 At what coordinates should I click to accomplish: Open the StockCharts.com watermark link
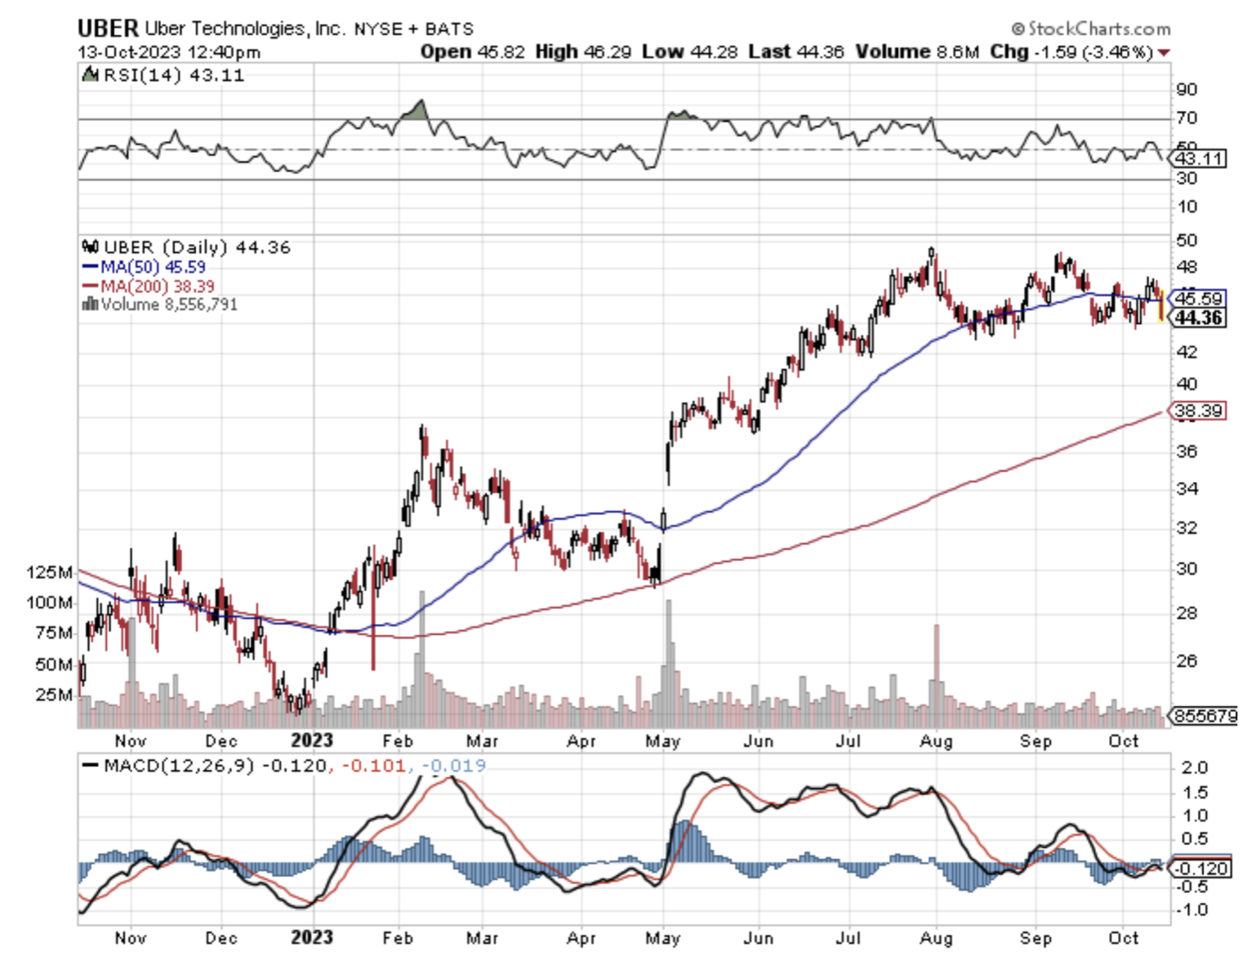tap(1091, 29)
